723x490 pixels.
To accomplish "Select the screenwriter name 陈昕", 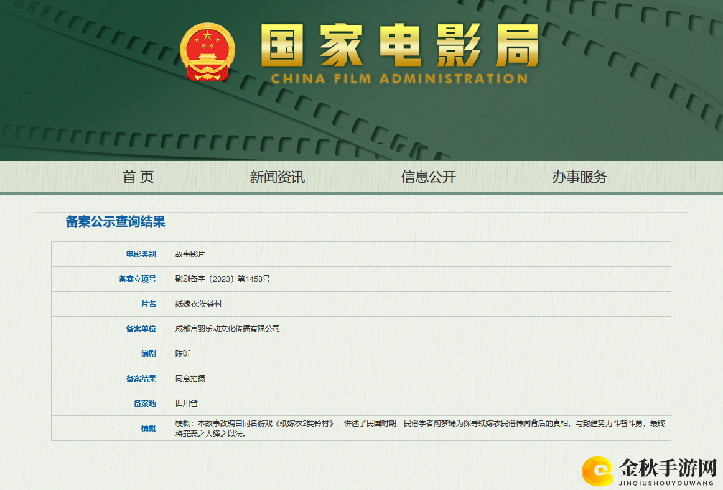I will pyautogui.click(x=182, y=354).
